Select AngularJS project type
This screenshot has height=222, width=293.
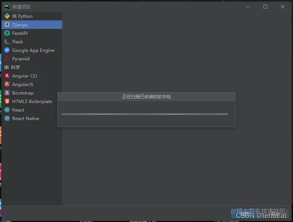pos(32,84)
